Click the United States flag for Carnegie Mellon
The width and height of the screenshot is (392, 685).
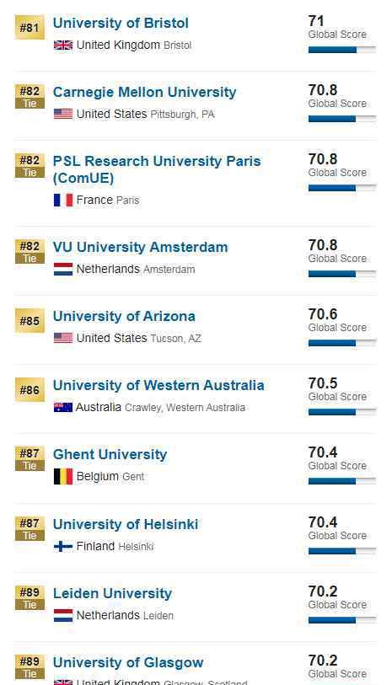[x=63, y=114]
